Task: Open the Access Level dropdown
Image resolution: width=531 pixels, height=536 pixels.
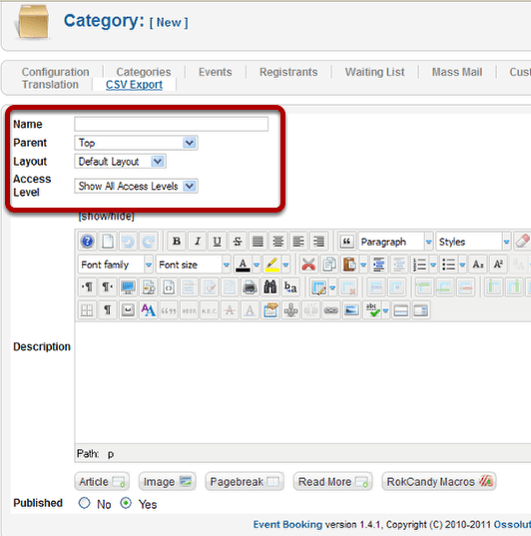Action: [x=136, y=187]
